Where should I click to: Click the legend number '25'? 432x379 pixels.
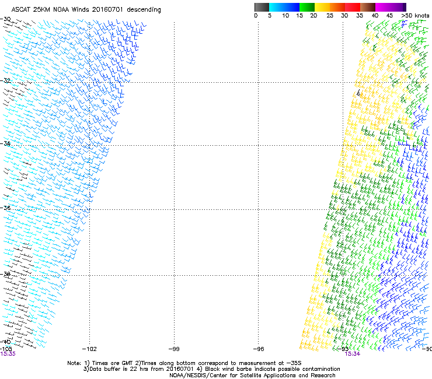pyautogui.click(x=330, y=16)
